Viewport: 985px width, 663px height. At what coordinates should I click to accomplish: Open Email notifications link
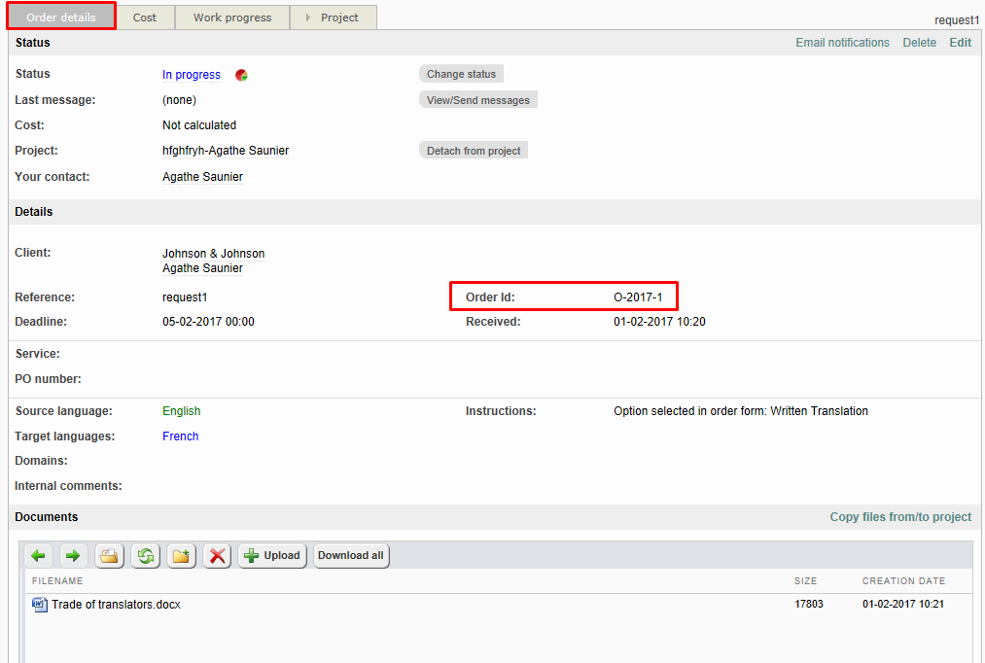tap(842, 43)
